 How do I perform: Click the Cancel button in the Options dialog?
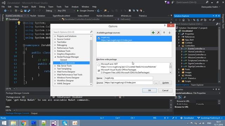pos(165,90)
